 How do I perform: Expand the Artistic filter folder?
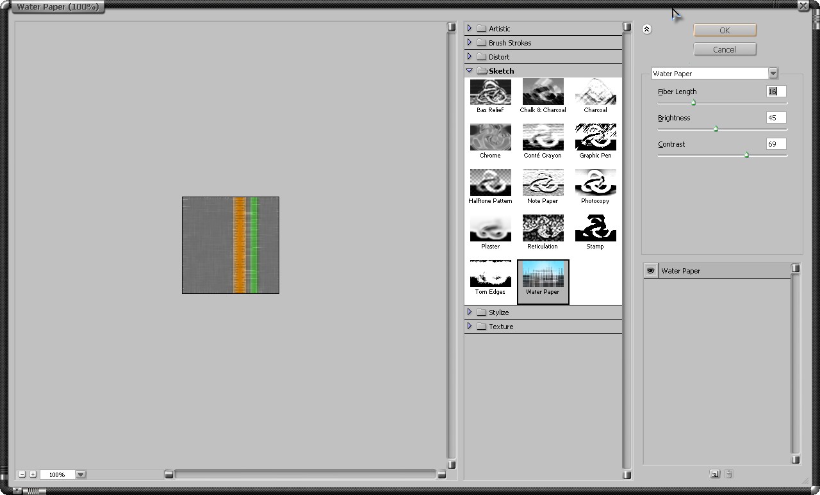click(x=470, y=28)
